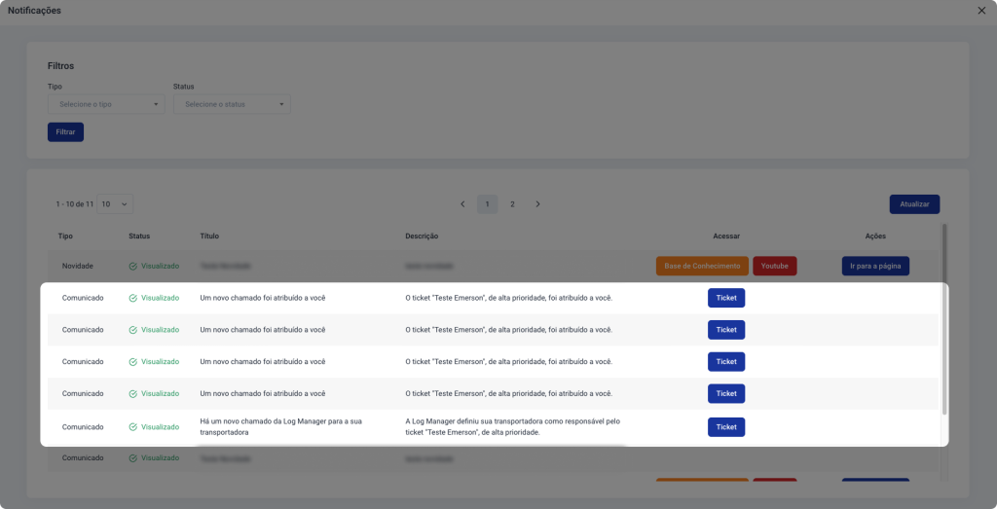997x509 pixels.
Task: Open the Tipo filter dropdown
Action: [x=106, y=104]
